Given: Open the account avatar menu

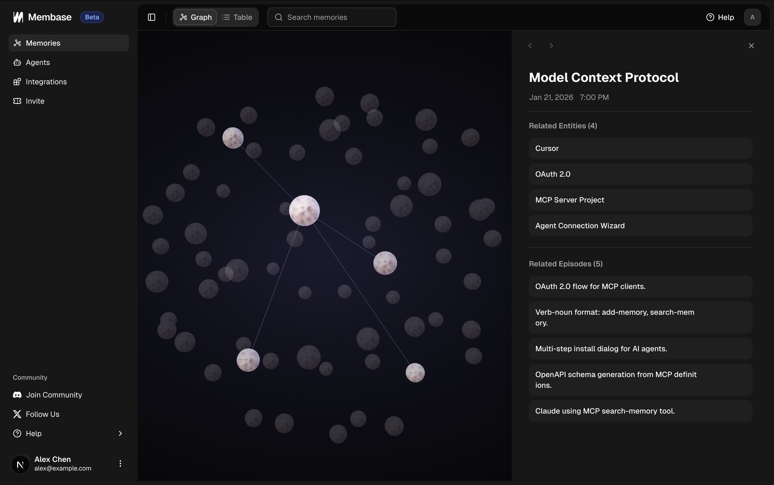Looking at the screenshot, I should [752, 17].
